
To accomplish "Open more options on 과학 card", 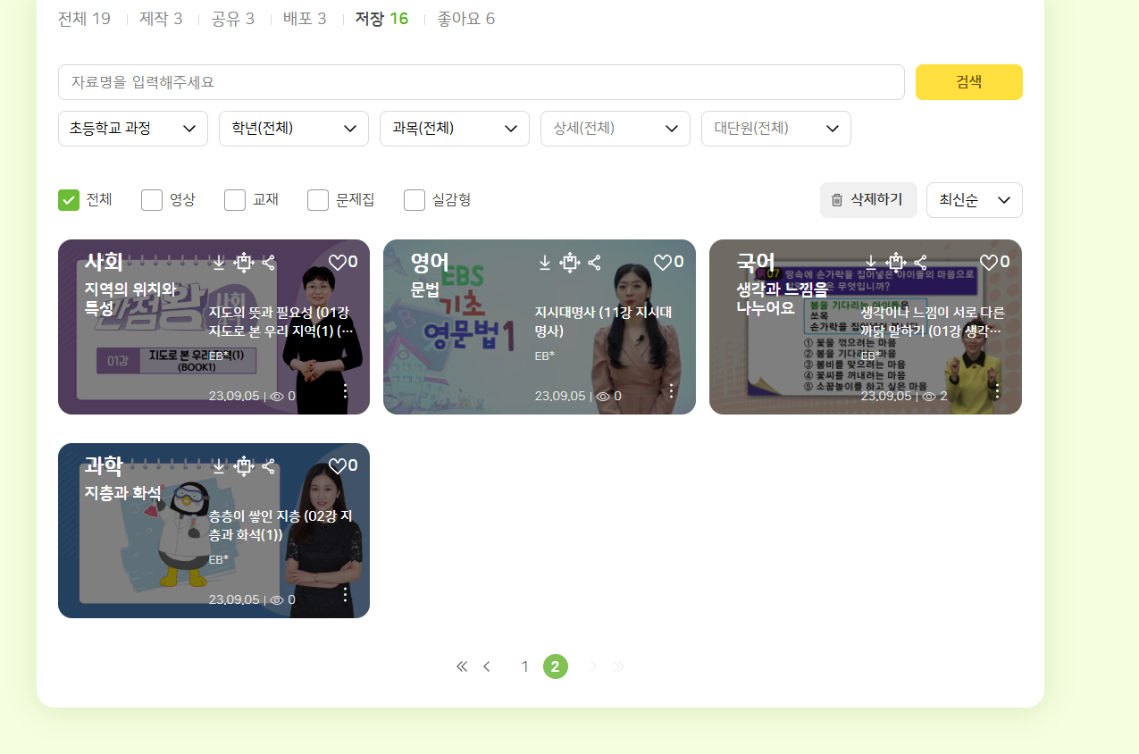I will coord(346,595).
